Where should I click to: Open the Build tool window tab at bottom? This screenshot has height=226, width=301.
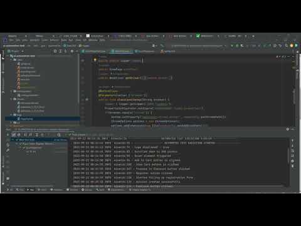tap(100, 190)
